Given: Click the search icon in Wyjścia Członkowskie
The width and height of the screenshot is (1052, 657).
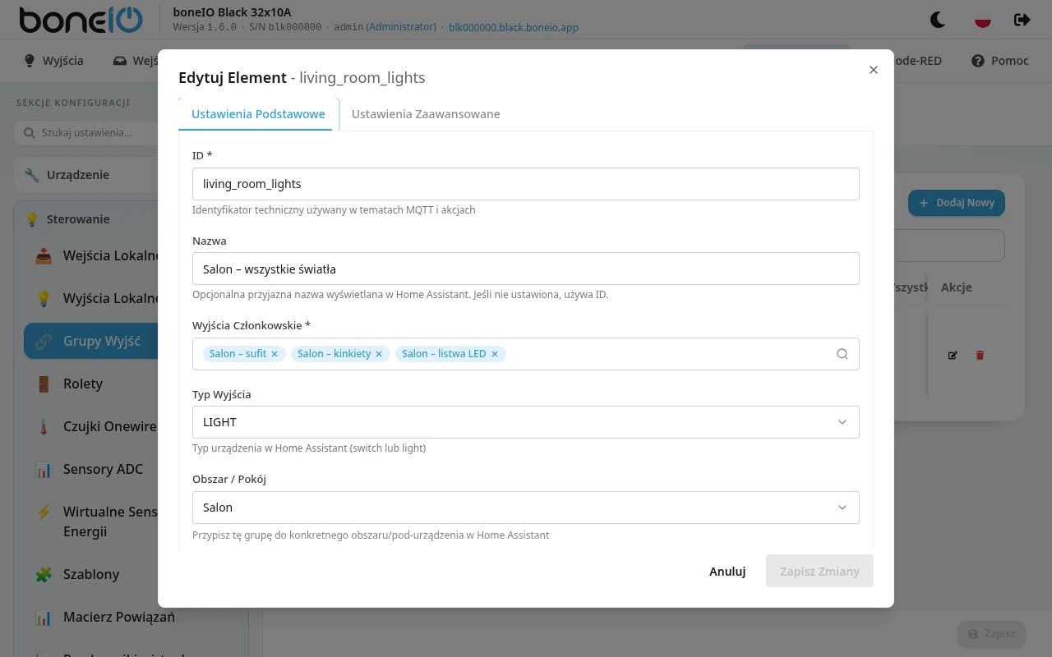Looking at the screenshot, I should tap(842, 354).
